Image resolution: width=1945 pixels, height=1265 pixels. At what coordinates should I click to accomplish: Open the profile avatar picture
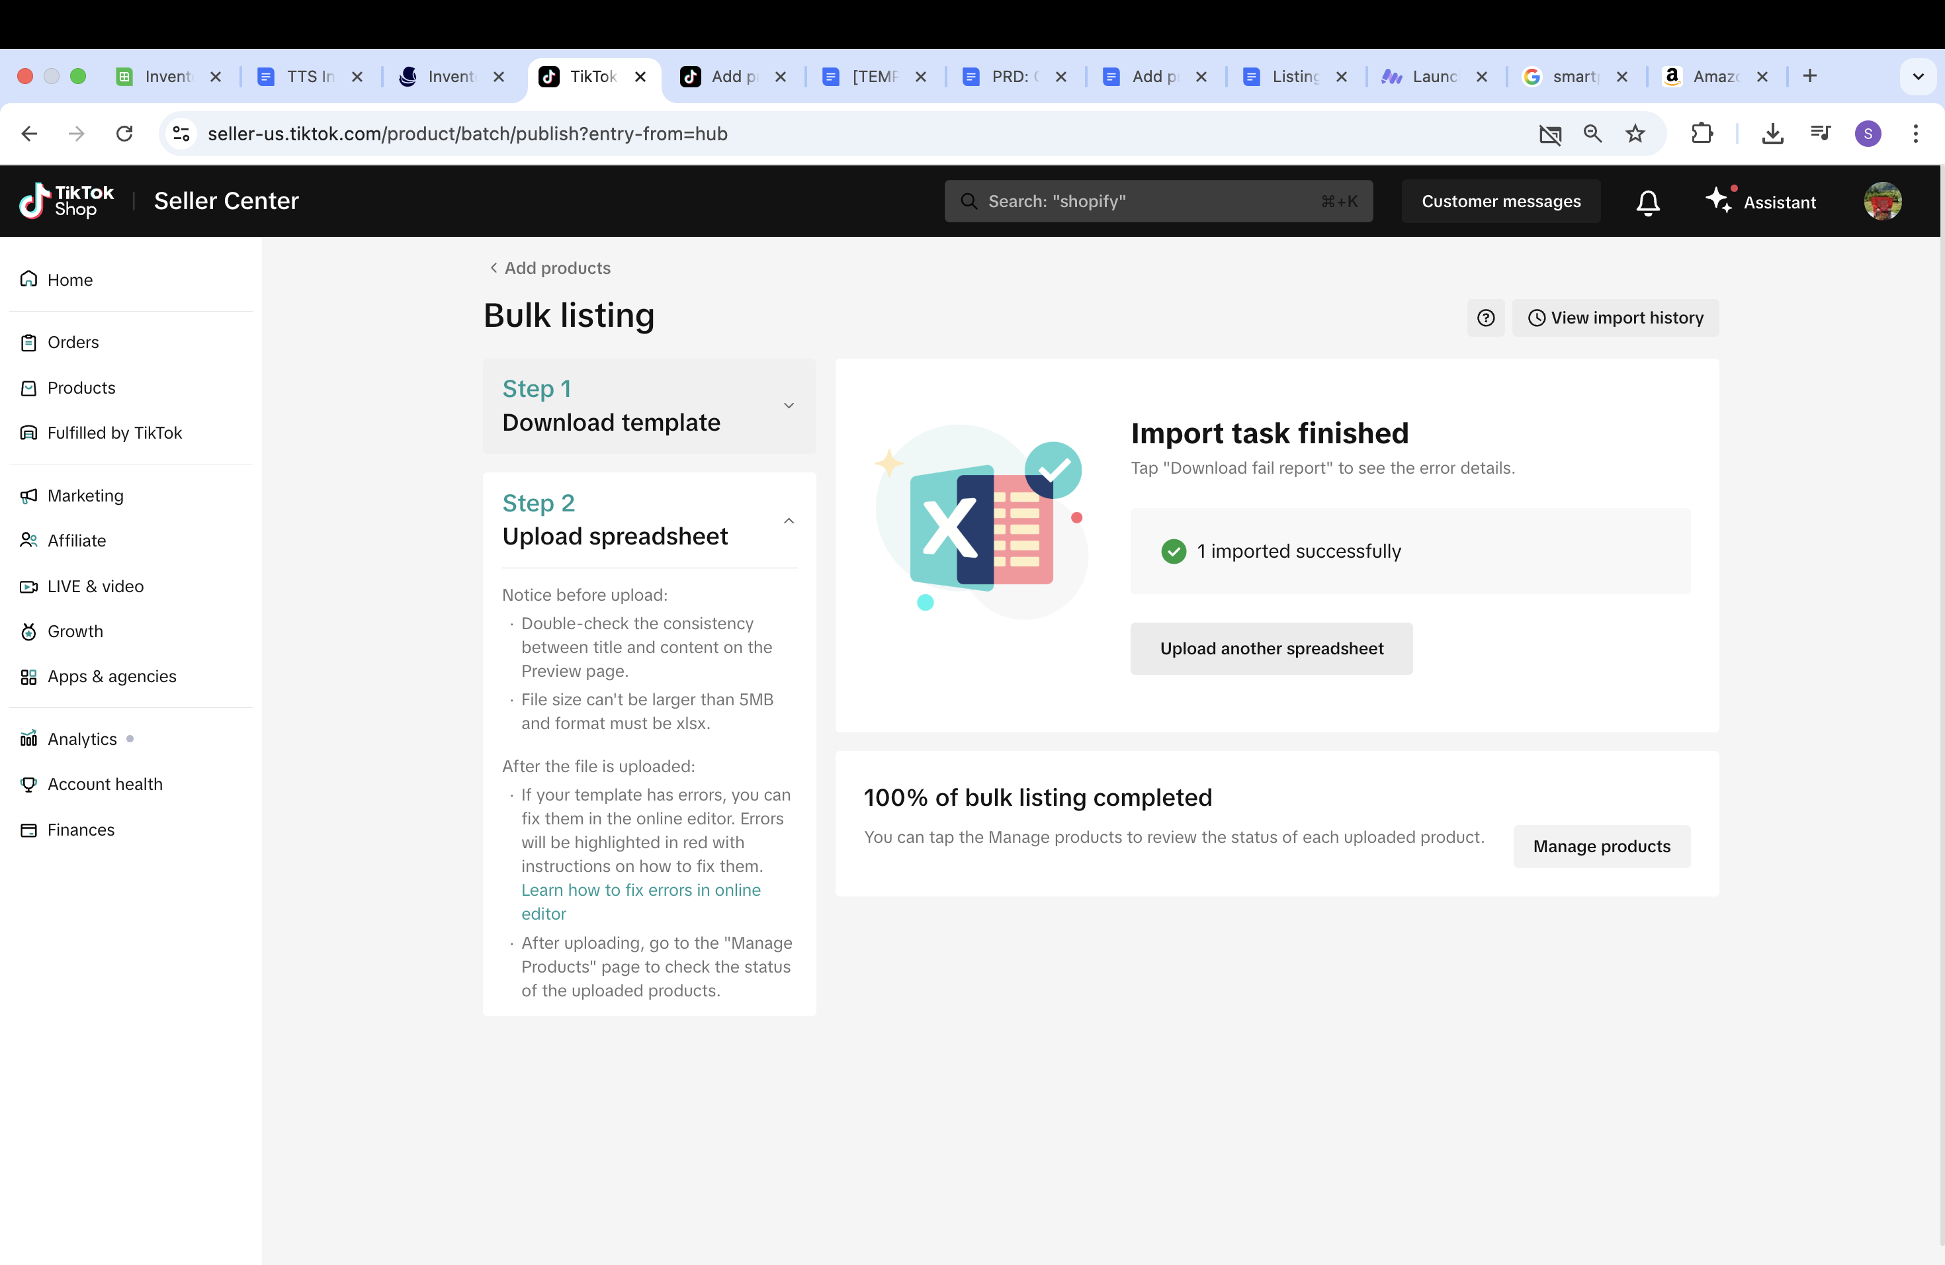tap(1881, 201)
